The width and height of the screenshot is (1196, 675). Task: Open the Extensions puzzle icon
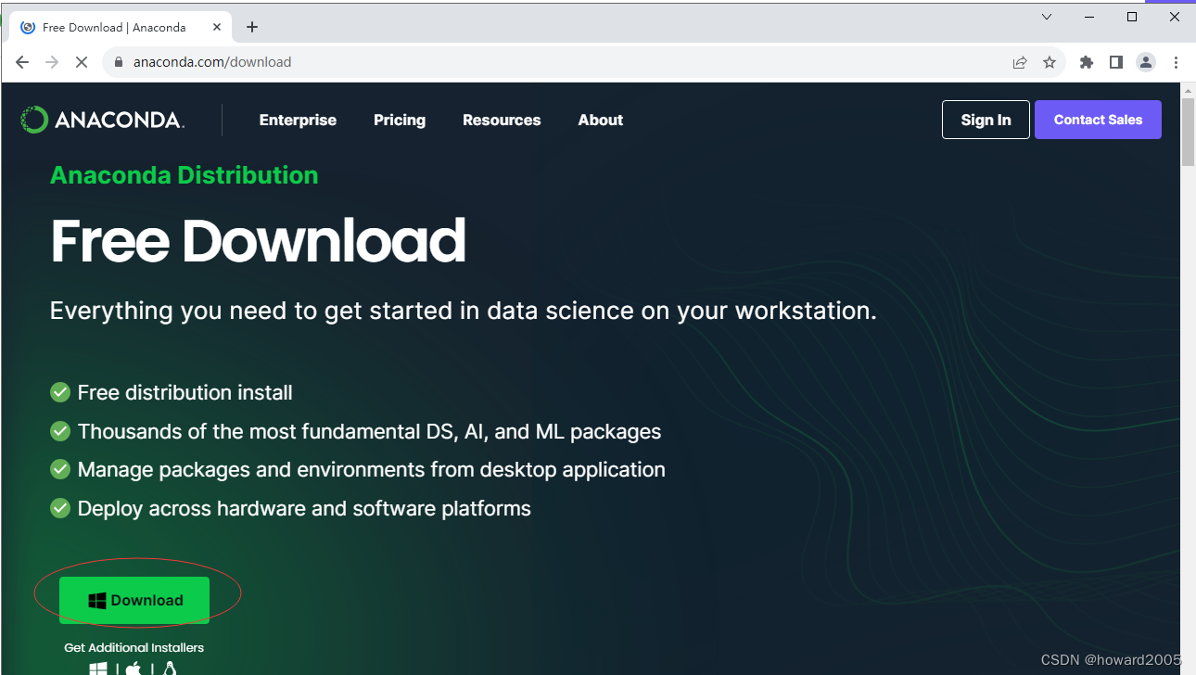click(1087, 62)
